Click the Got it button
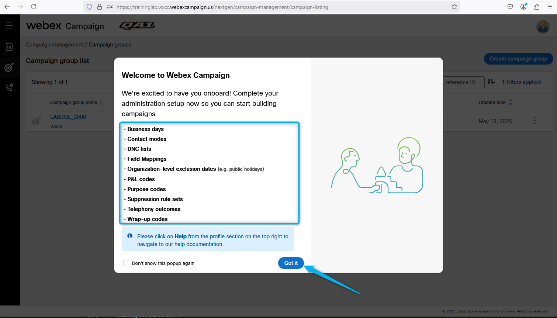 tap(291, 263)
